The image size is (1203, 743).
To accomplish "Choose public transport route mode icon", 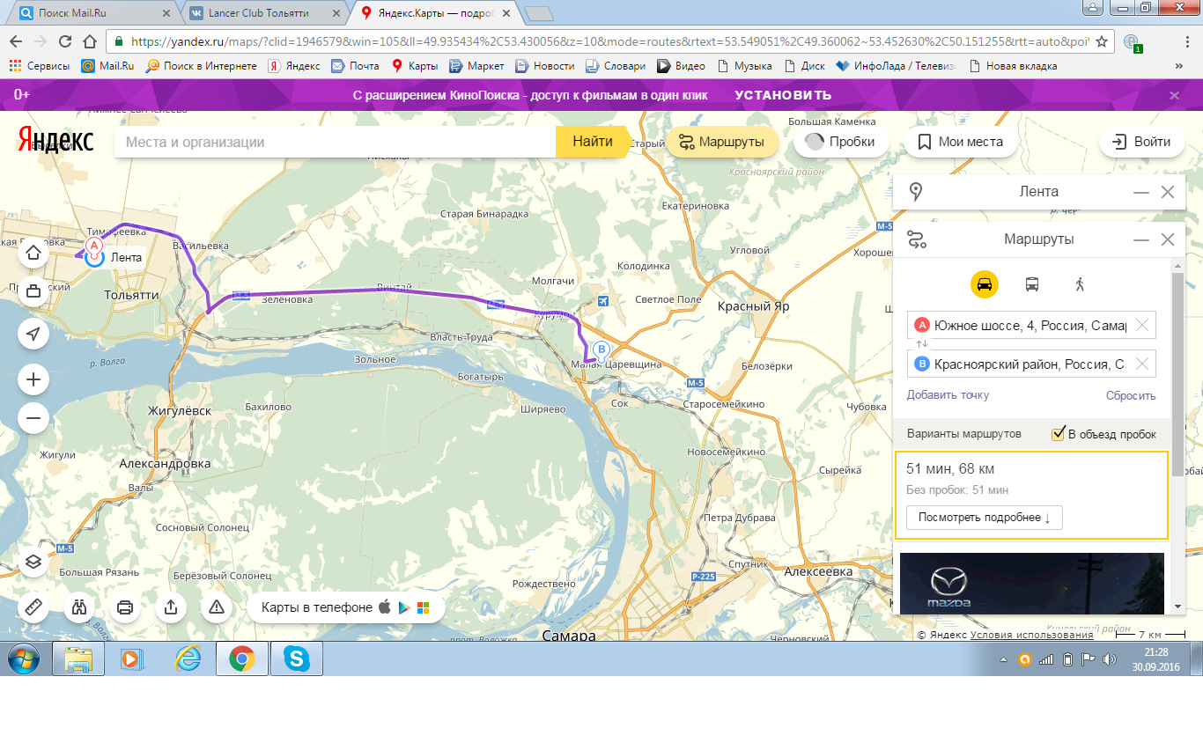I will click(x=1031, y=284).
